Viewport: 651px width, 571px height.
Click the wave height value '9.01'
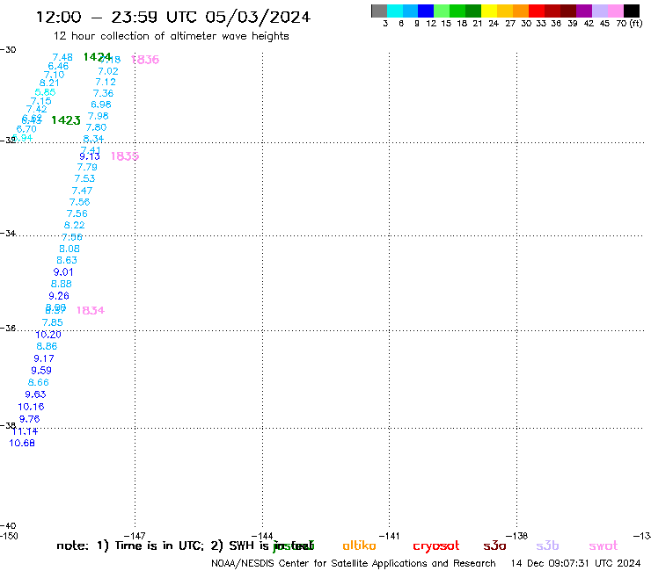point(63,272)
